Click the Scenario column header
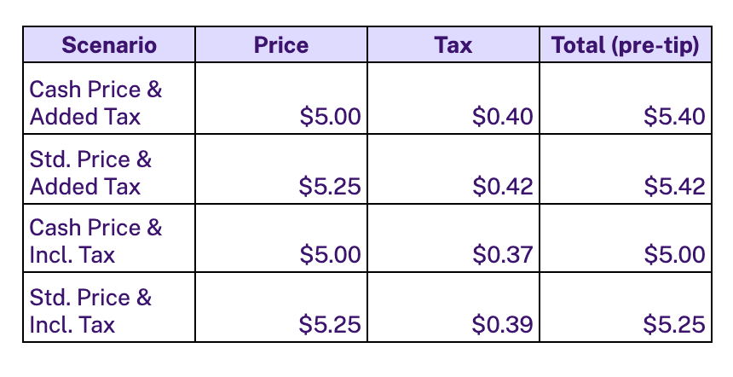 109,45
